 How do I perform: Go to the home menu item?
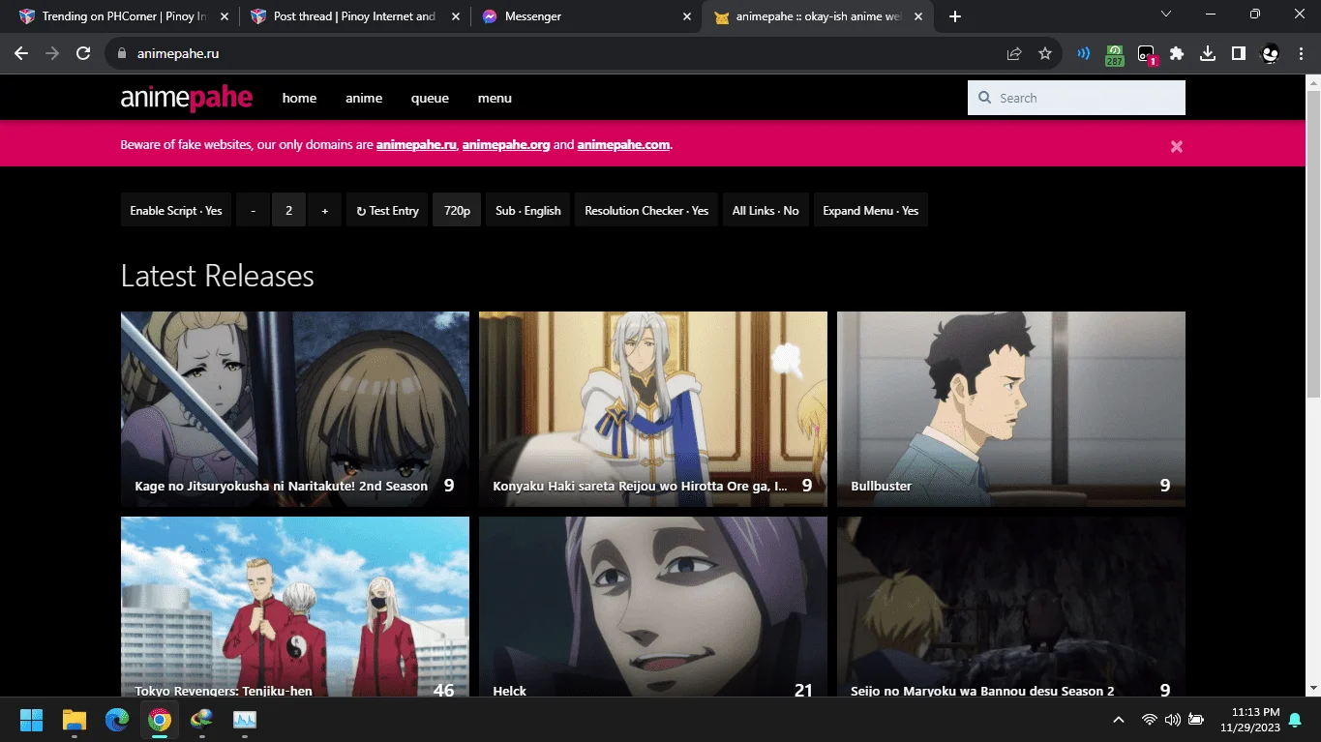tap(299, 98)
